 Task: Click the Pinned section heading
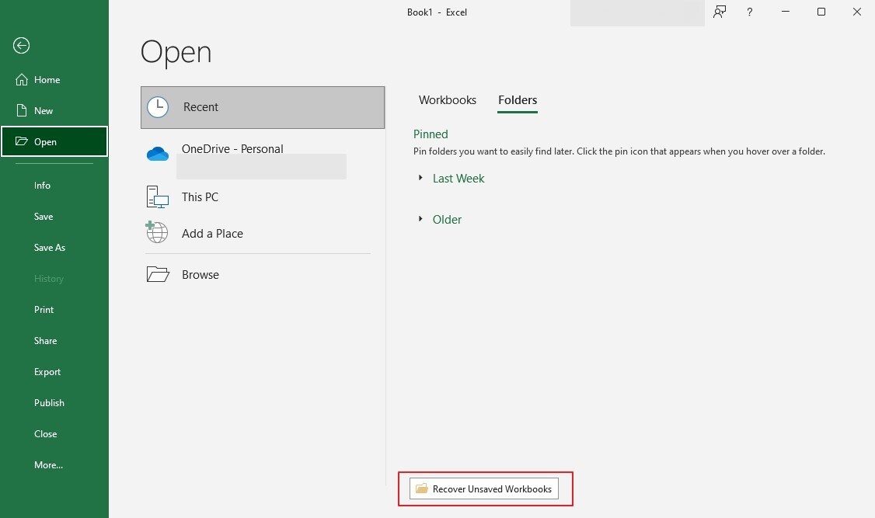[431, 134]
